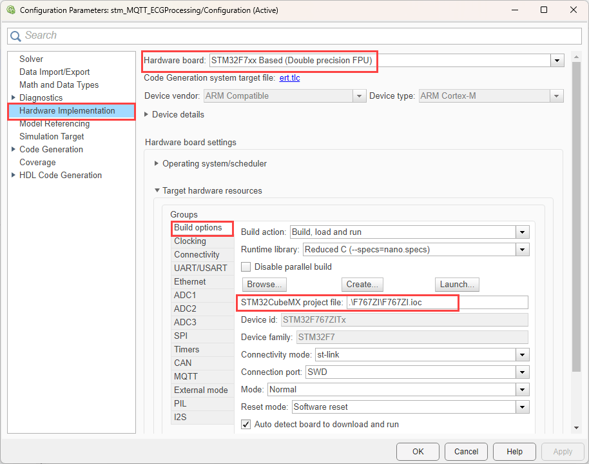
Task: Enable Disable parallel build checkbox
Action: 246,267
